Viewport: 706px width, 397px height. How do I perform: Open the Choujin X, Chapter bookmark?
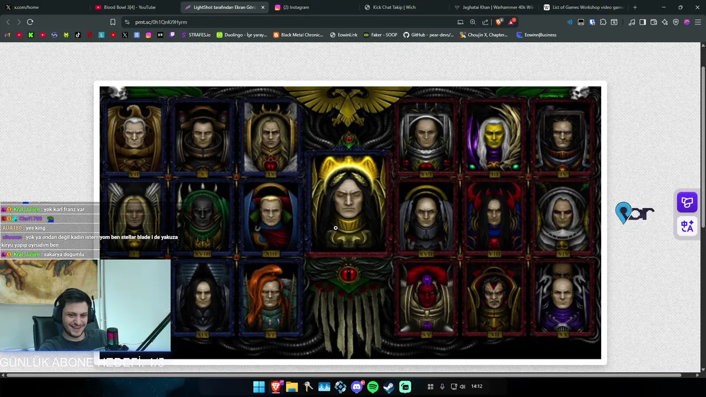(484, 35)
